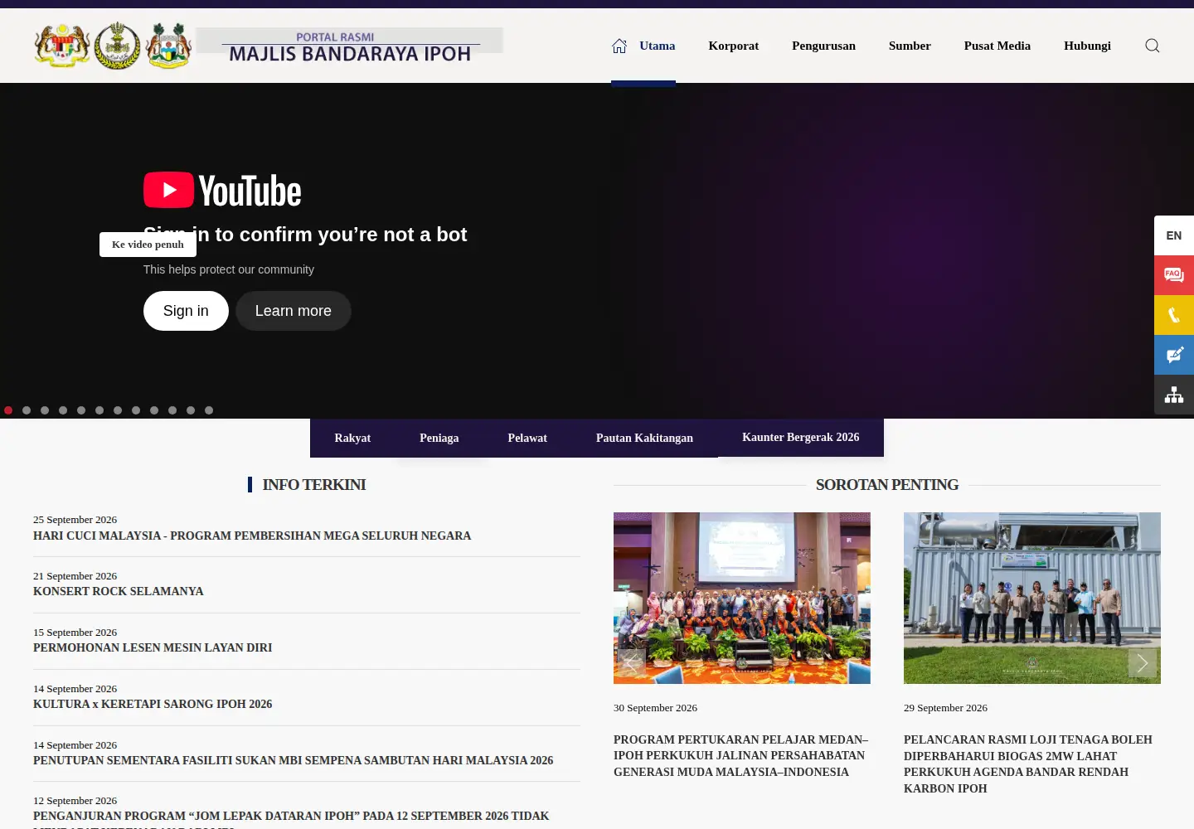Click the SOROTAN PENTING heading
This screenshot has width=1194, height=829.
(887, 485)
